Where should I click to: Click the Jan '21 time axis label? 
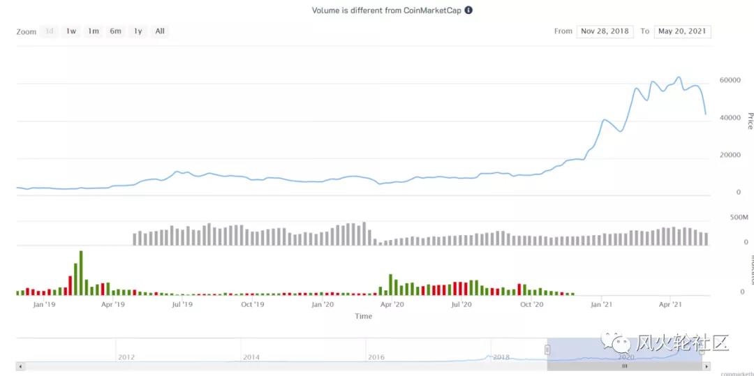[603, 304]
